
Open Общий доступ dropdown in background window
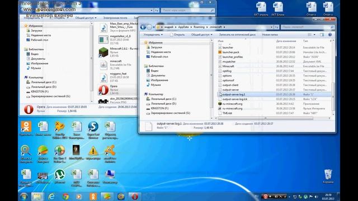86,18
